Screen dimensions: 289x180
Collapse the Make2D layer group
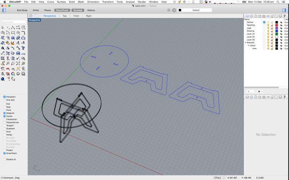246,43
